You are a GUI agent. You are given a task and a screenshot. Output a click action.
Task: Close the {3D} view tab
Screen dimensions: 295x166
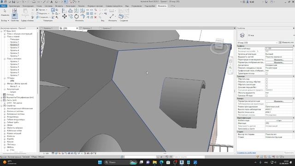(x=77, y=28)
